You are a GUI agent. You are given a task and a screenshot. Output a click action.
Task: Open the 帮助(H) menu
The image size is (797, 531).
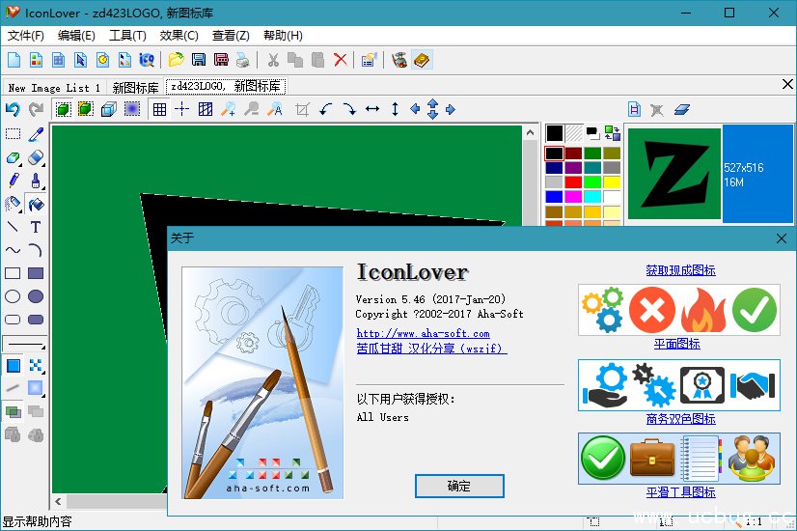pos(283,36)
